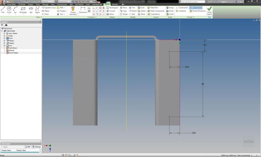Click Make Part in Layout
The height and width of the screenshot is (157, 261).
tap(153, 8)
